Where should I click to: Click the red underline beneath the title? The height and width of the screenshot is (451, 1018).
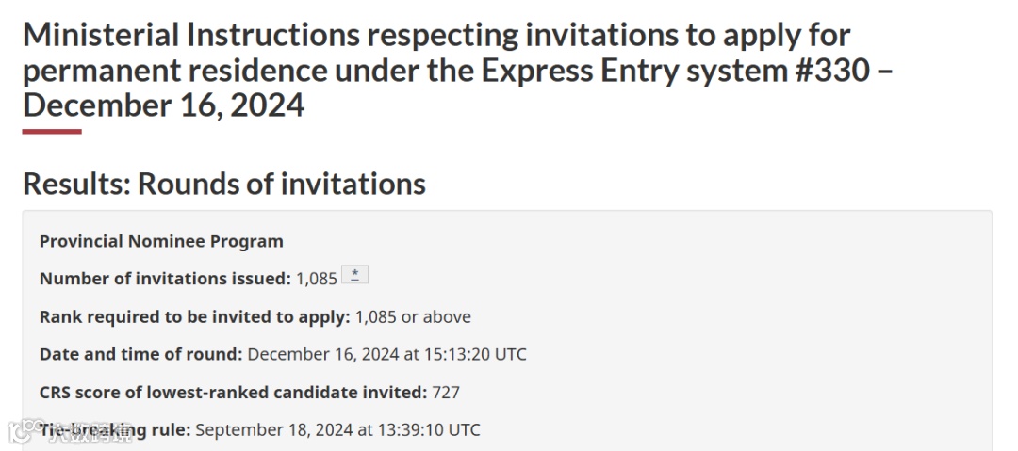coord(52,132)
